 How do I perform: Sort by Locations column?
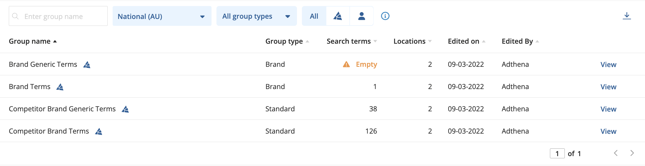click(x=413, y=41)
